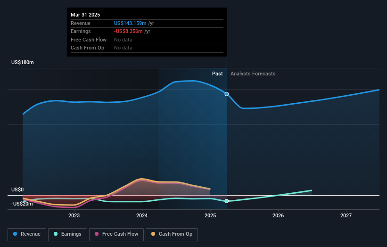Image resolution: width=387 pixels, height=247 pixels.
Task: Click the orange Cash From Op legend dot
Action: click(153, 234)
